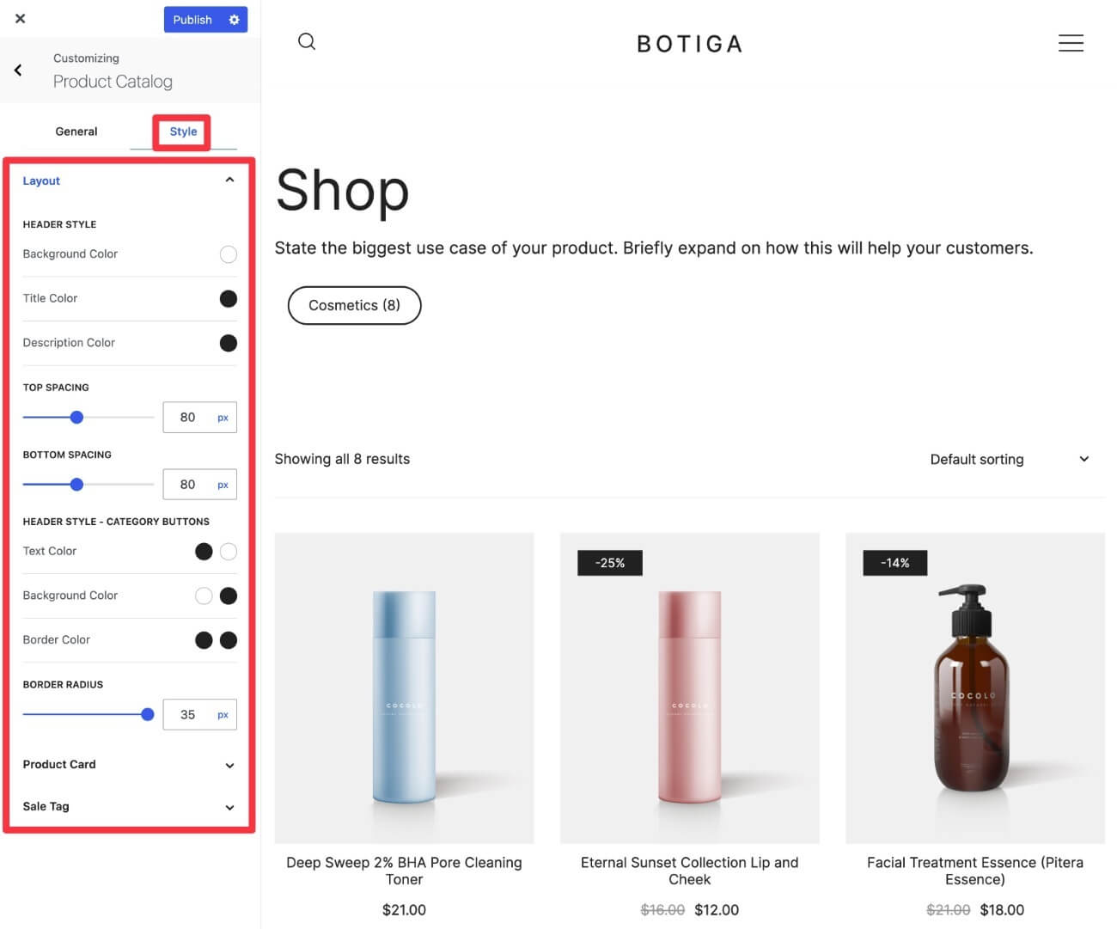The image size is (1117, 929).
Task: Open category button Text Color first swatch
Action: (x=204, y=552)
